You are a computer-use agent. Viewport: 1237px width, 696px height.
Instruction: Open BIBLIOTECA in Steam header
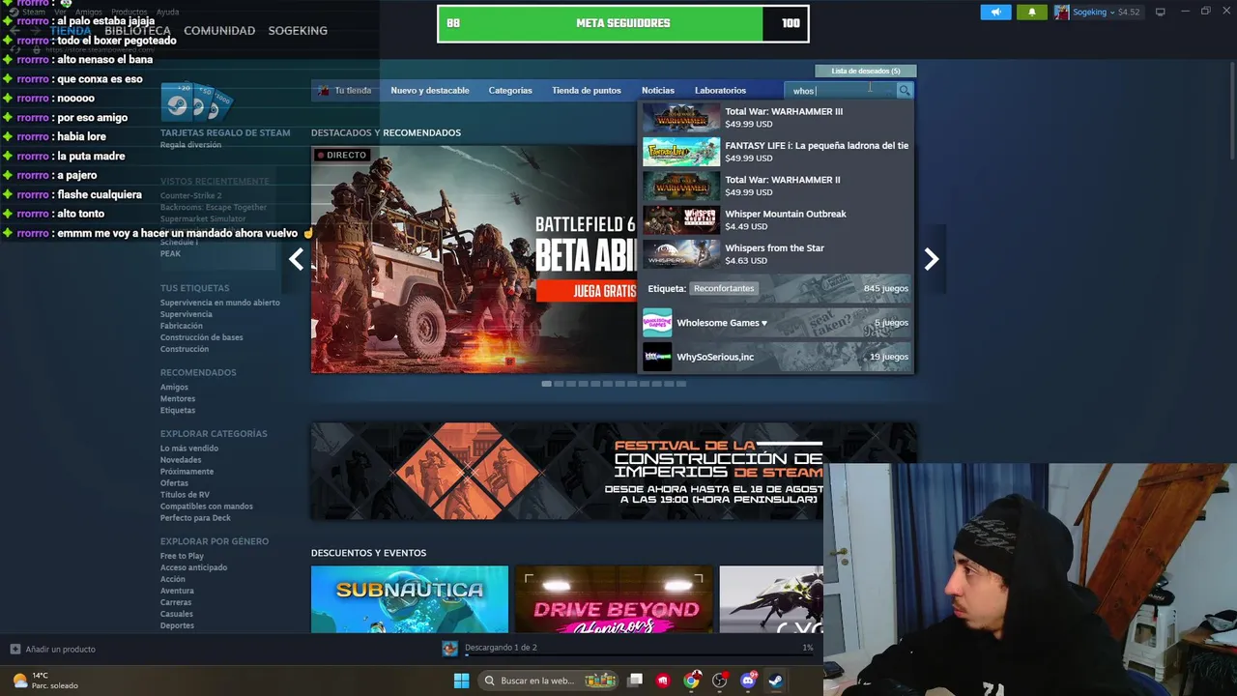tap(137, 30)
